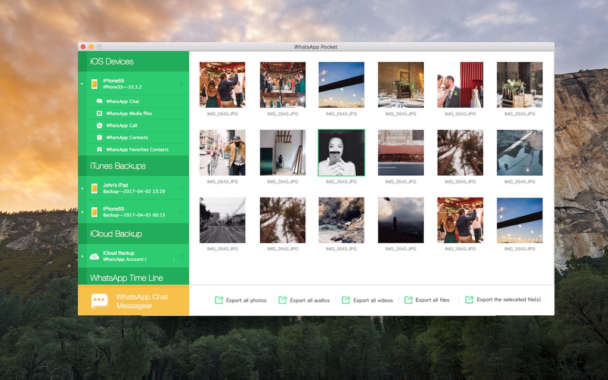
Task: Click the 'WhatsApp Account' text under iCloud Backup
Action: 124,259
